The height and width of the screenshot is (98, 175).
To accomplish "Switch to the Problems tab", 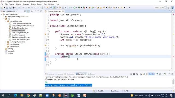I will 49,74.
